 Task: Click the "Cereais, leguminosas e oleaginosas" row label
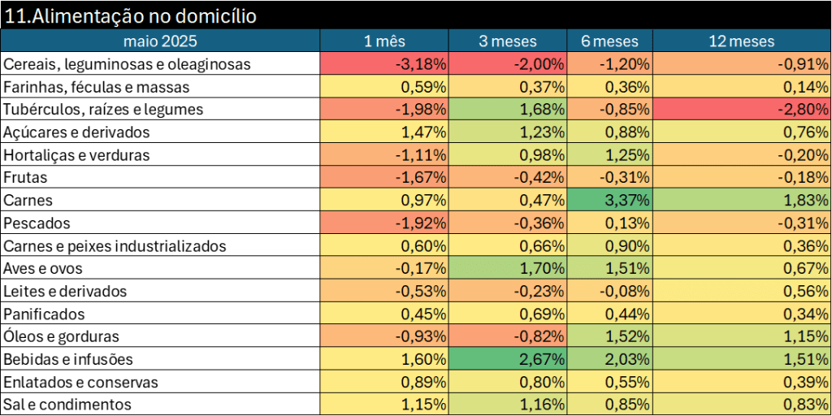tap(128, 63)
